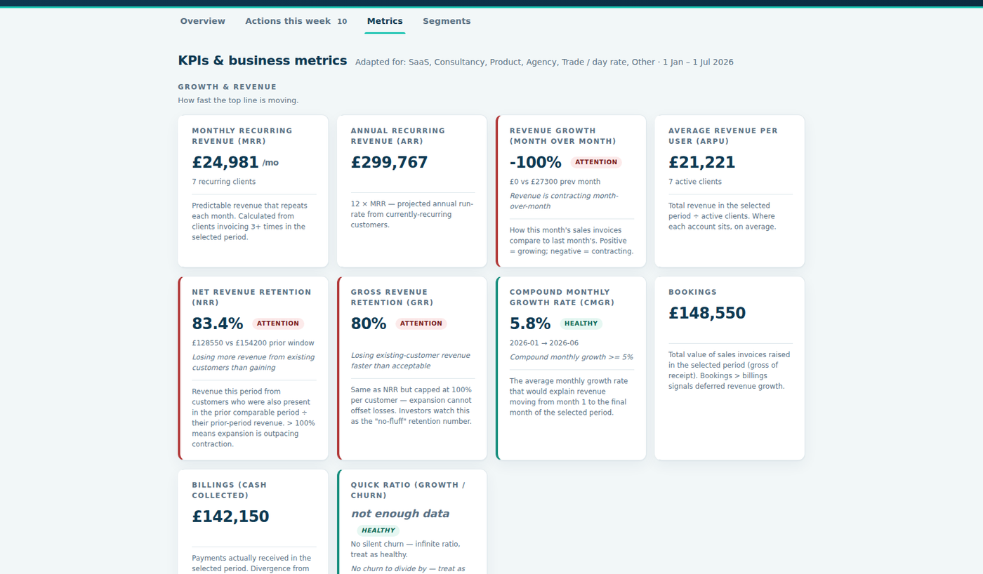Click the £299,767 ARR value
The image size is (983, 574).
point(389,162)
